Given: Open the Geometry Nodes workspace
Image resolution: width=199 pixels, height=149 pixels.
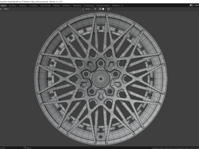Looking at the screenshot, I should click(x=103, y=6).
